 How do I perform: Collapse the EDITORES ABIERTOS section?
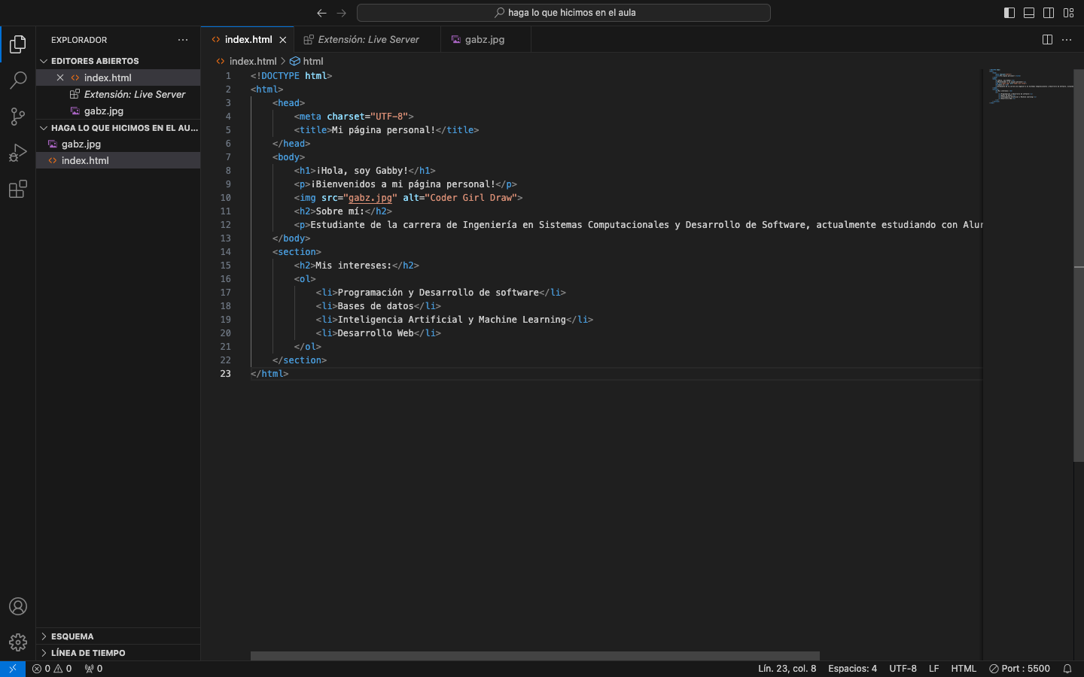tap(118, 61)
